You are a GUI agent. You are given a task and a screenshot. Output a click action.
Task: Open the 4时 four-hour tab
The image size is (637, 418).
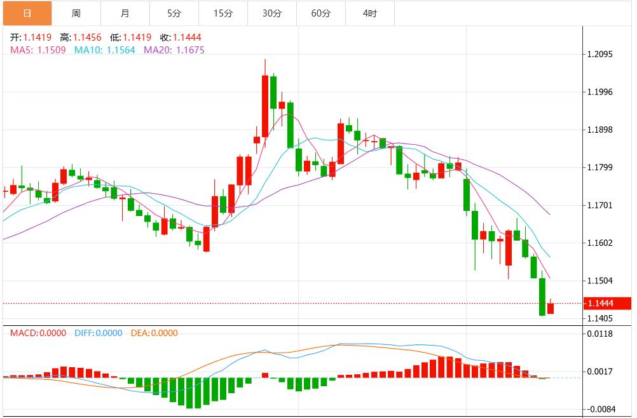click(370, 13)
